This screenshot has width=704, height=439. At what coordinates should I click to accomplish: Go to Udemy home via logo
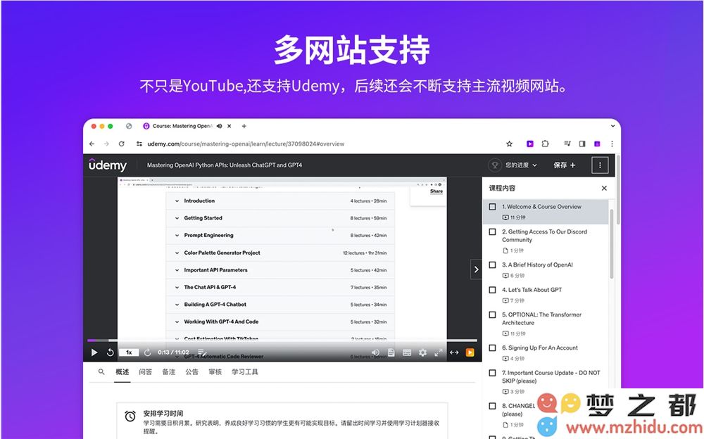[107, 165]
